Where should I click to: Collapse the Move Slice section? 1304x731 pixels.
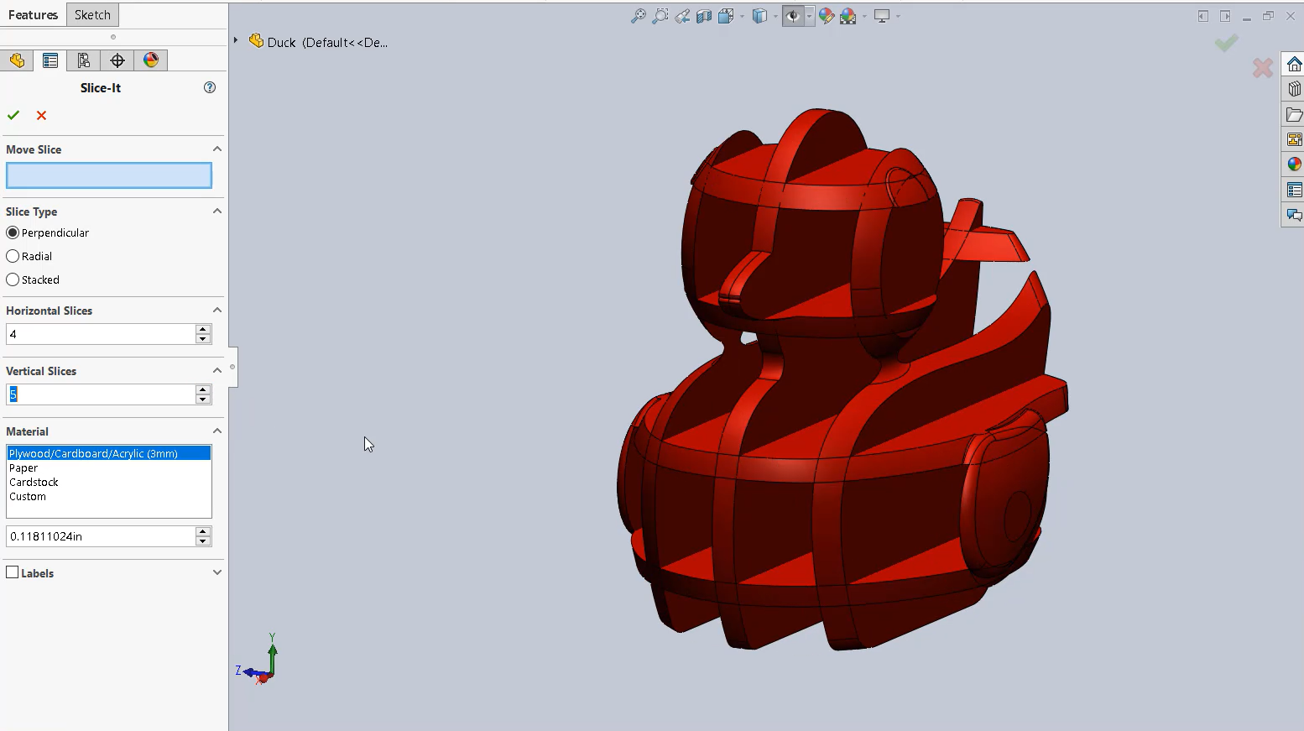tap(217, 149)
